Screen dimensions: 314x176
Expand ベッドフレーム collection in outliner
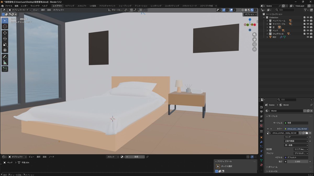tap(267, 21)
